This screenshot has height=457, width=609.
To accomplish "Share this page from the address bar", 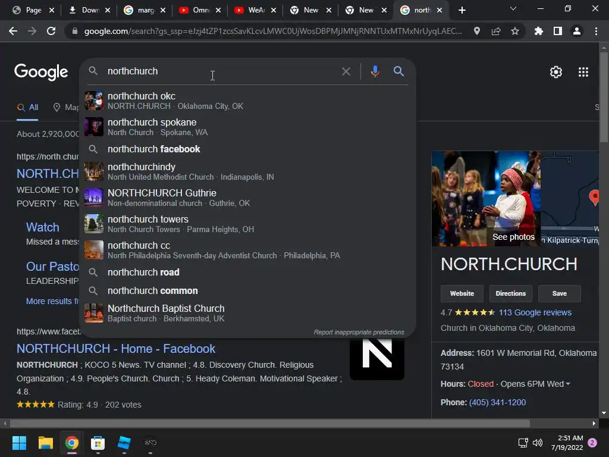I will pyautogui.click(x=496, y=31).
